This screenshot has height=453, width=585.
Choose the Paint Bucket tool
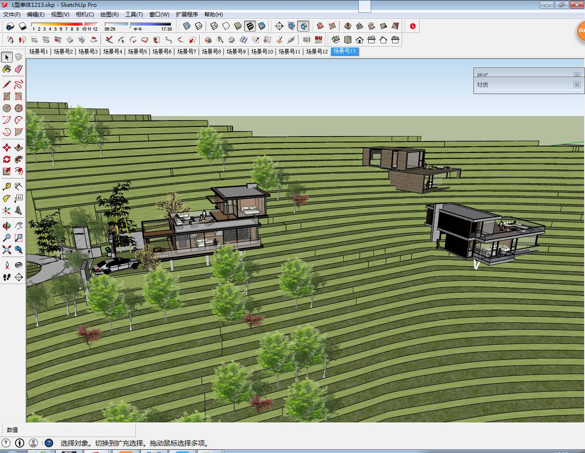coord(7,69)
